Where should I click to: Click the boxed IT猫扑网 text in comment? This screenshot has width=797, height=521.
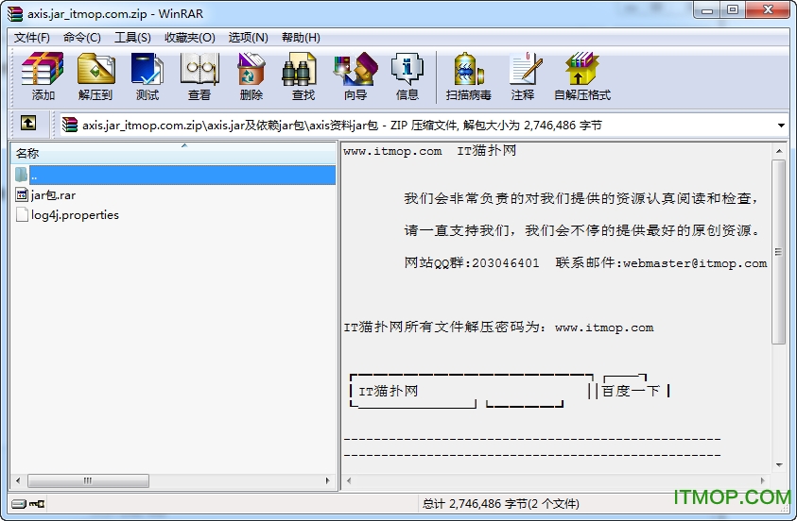tap(389, 391)
